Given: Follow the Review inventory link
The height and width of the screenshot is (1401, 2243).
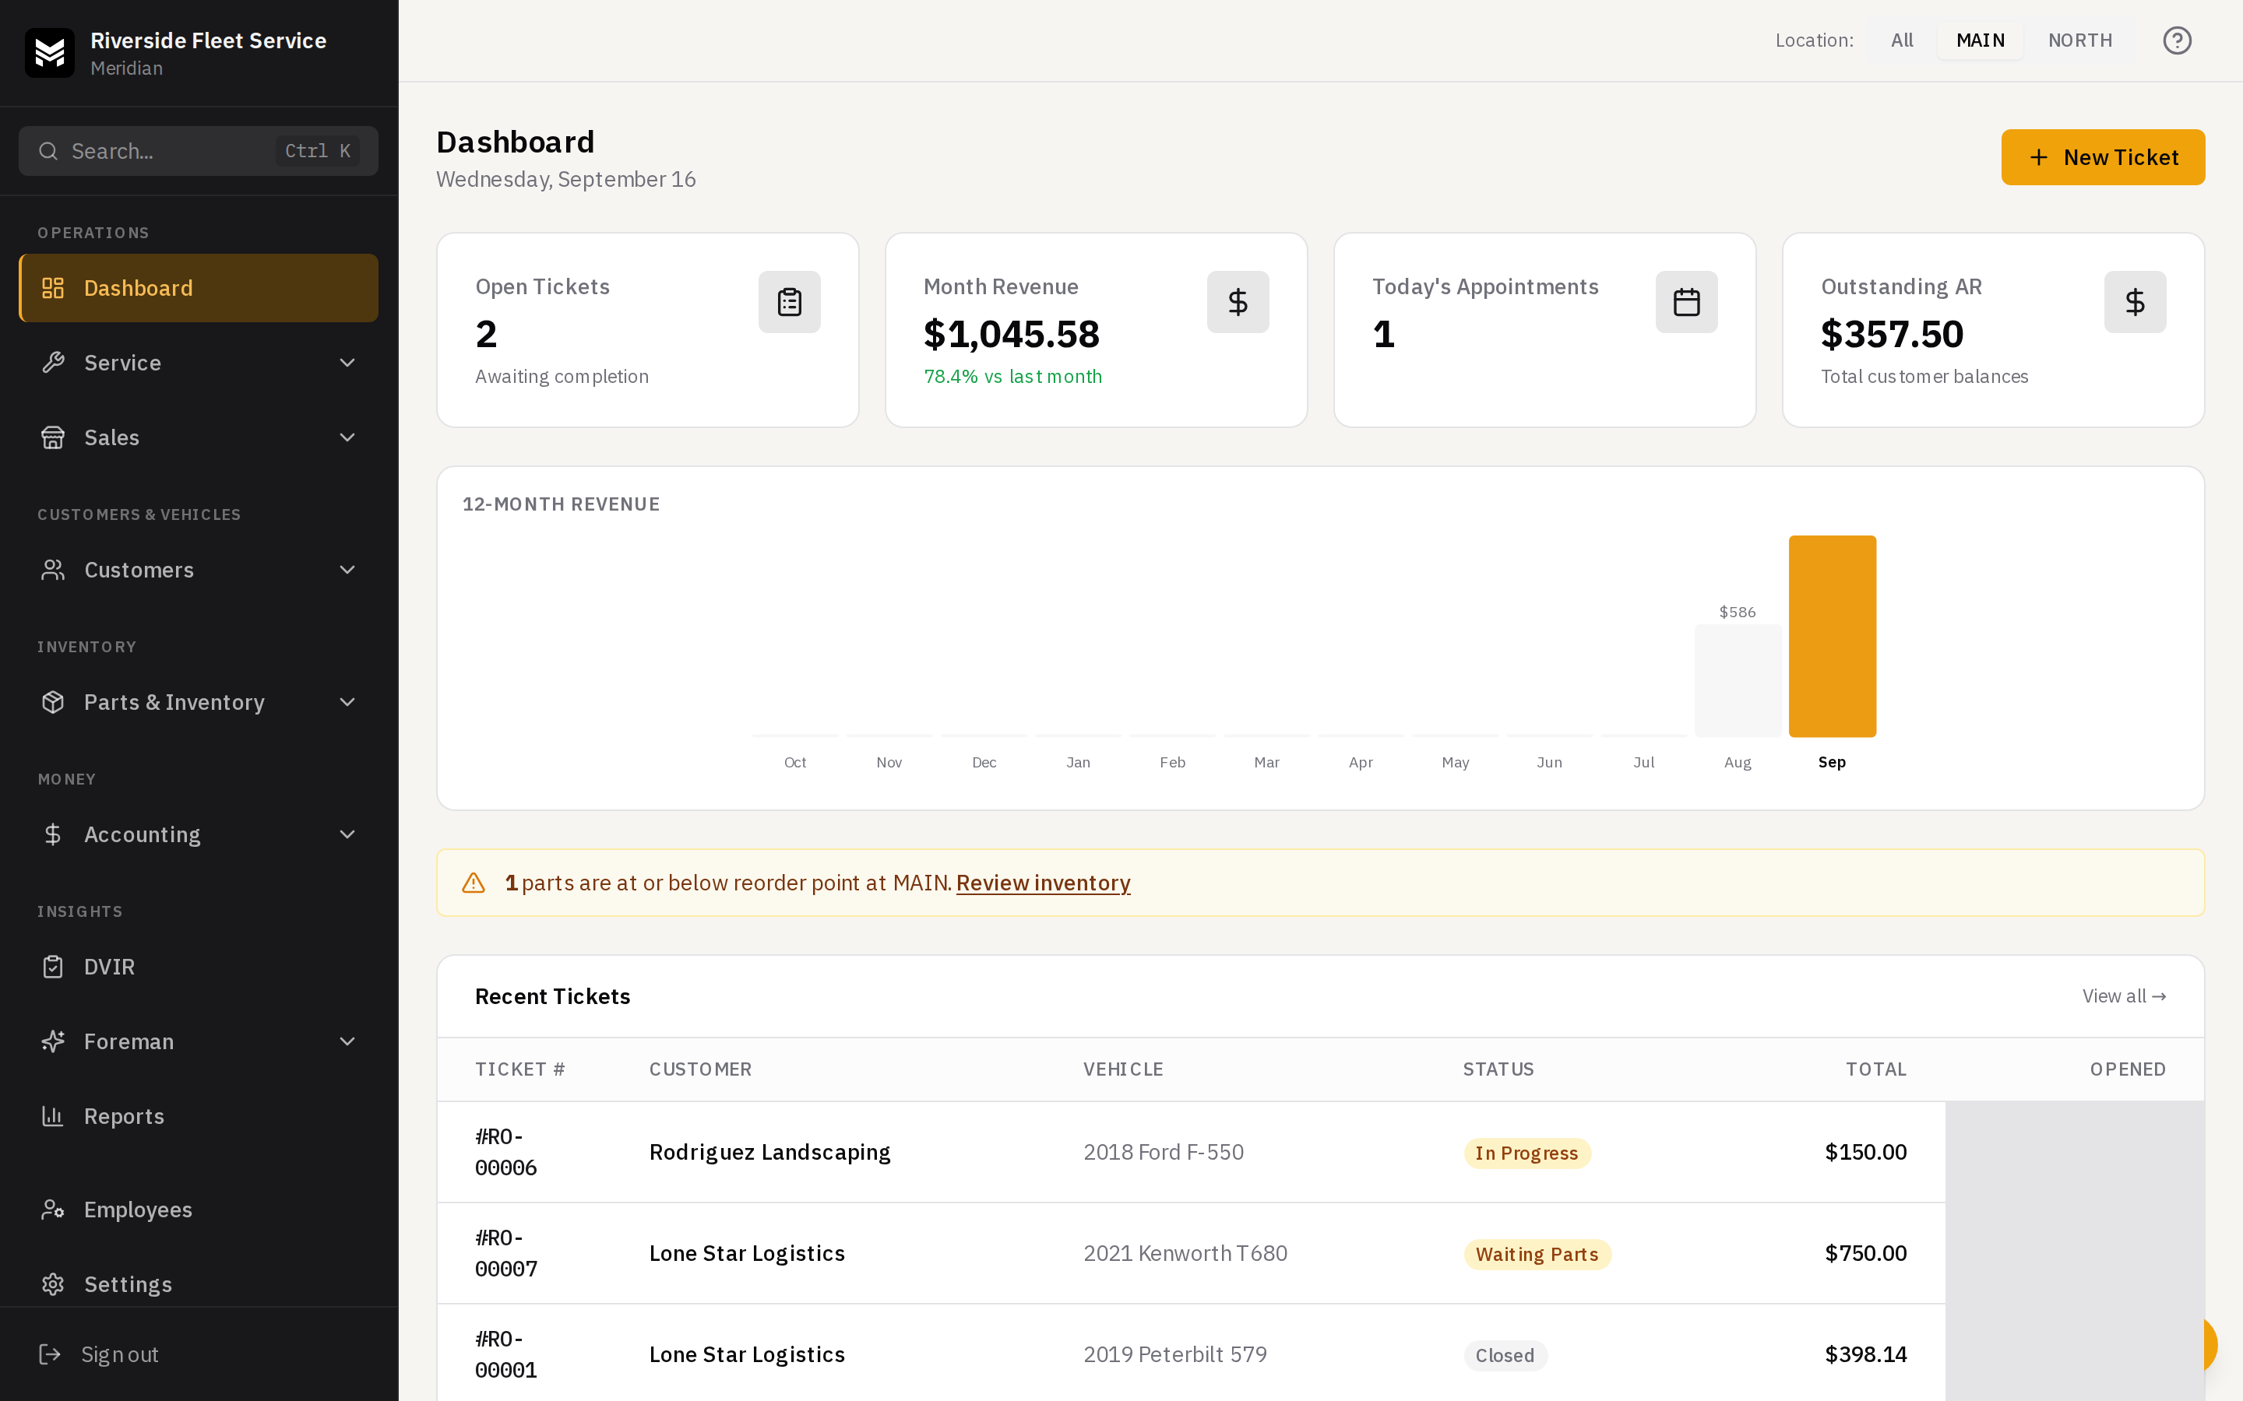Looking at the screenshot, I should point(1043,883).
